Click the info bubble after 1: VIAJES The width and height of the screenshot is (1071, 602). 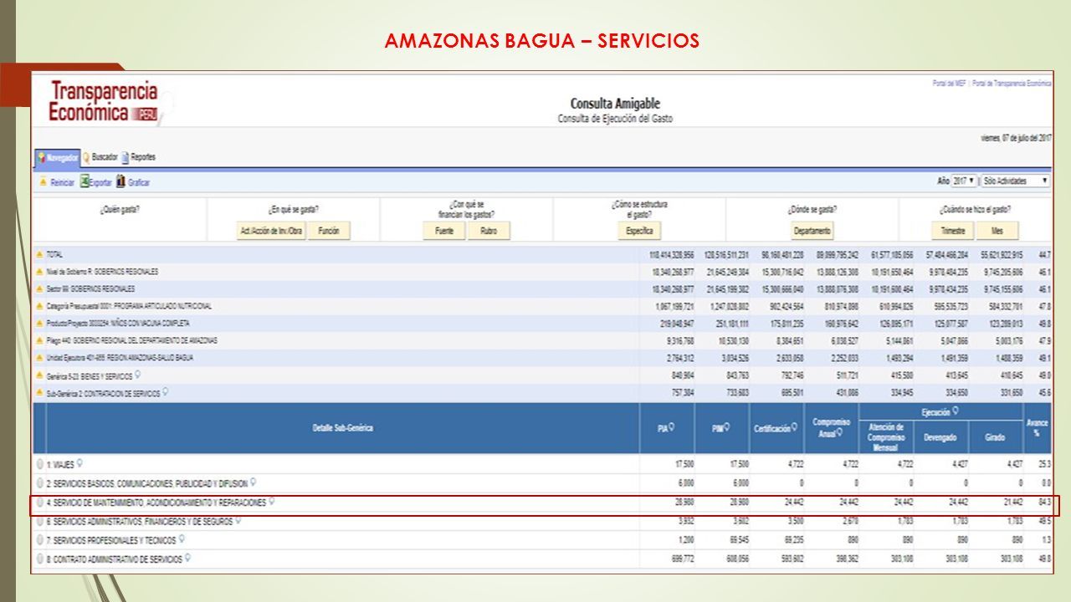(80, 463)
